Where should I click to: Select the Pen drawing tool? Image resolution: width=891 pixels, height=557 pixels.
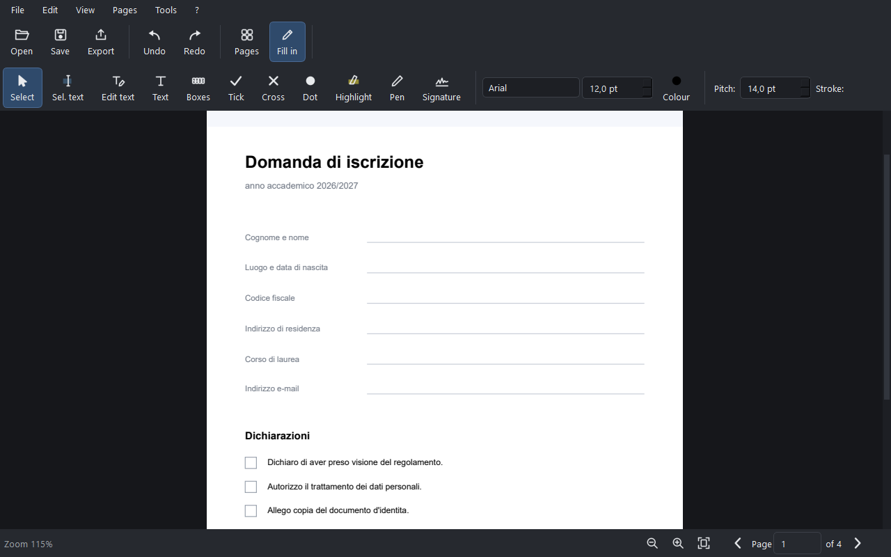coord(397,88)
